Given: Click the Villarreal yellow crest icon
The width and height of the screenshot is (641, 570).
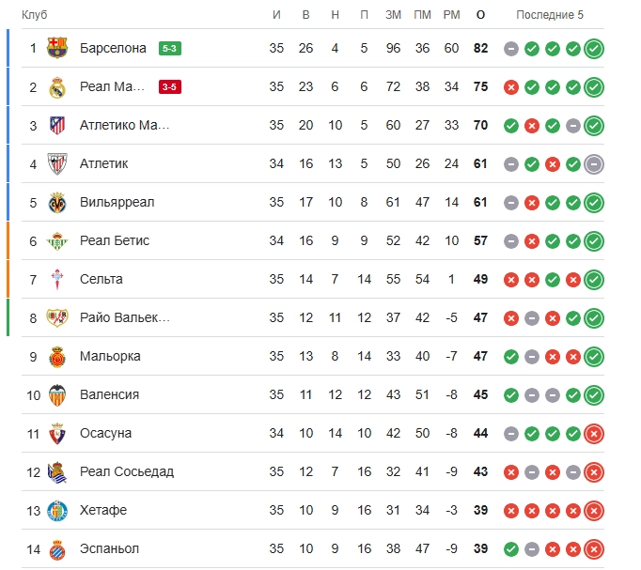Looking at the screenshot, I should click(x=57, y=203).
